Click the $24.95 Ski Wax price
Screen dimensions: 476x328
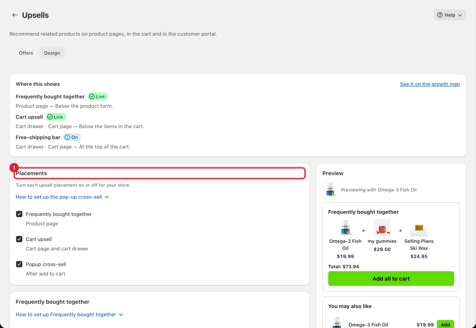[419, 256]
